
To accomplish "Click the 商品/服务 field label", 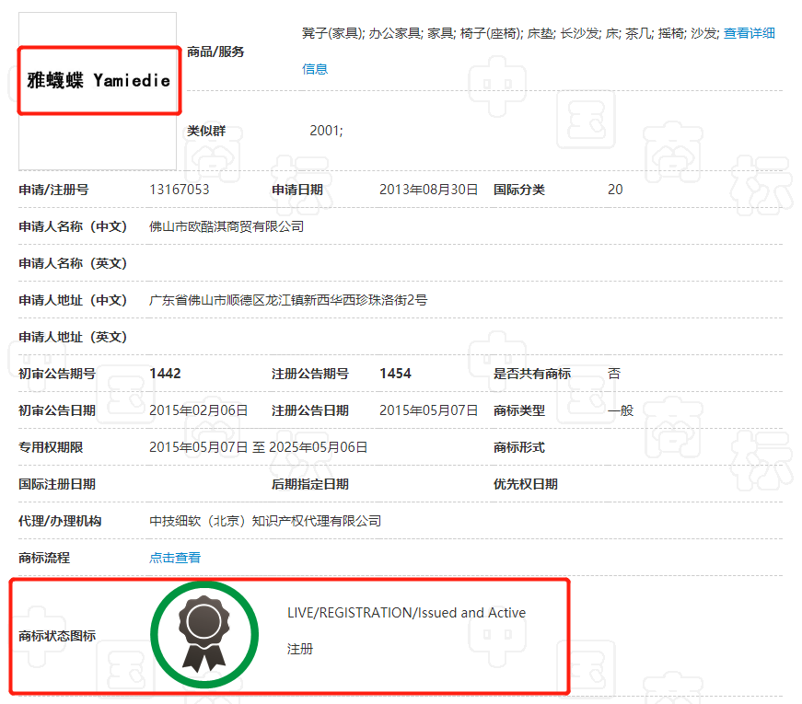I will tap(215, 52).
